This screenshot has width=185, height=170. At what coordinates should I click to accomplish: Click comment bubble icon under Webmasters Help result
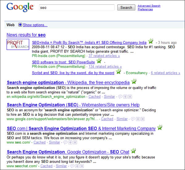(133, 119)
